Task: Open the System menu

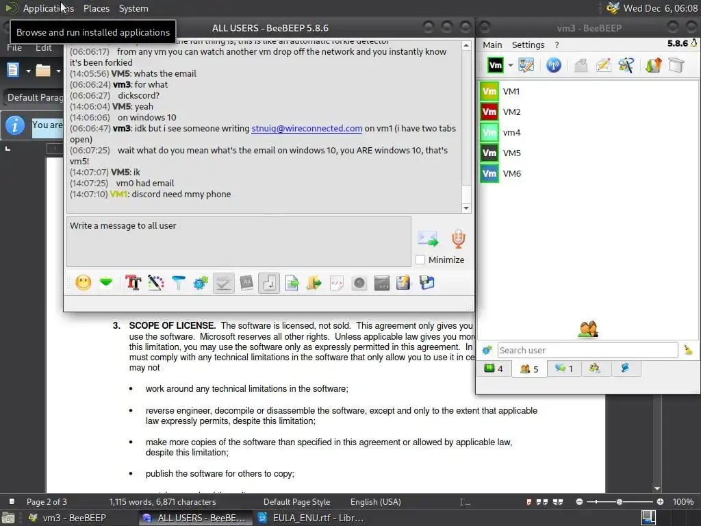Action: click(x=133, y=8)
